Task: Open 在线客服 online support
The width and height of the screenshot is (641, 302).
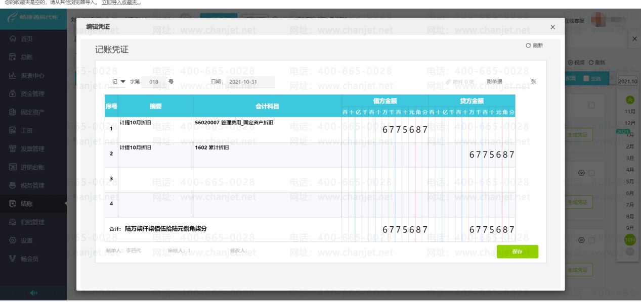Action: [574, 21]
